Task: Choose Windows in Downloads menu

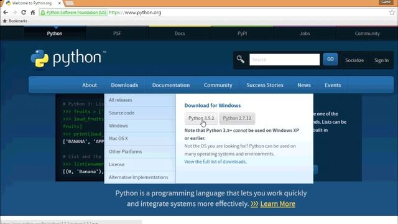Action: click(x=140, y=126)
